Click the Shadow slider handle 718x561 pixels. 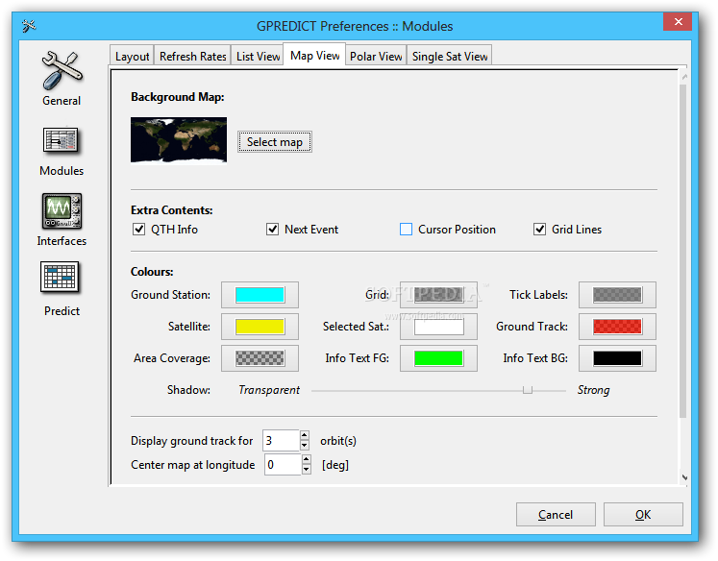click(528, 390)
